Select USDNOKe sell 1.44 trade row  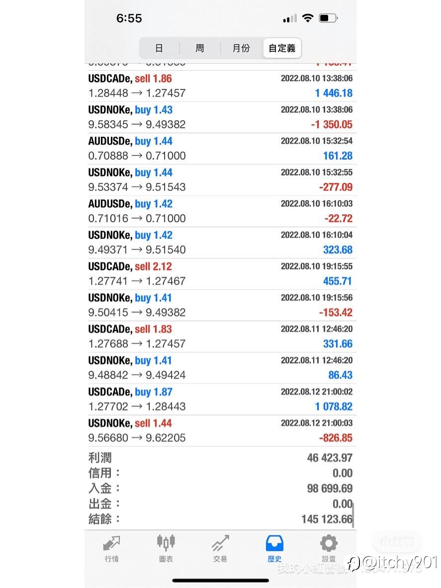click(x=221, y=430)
